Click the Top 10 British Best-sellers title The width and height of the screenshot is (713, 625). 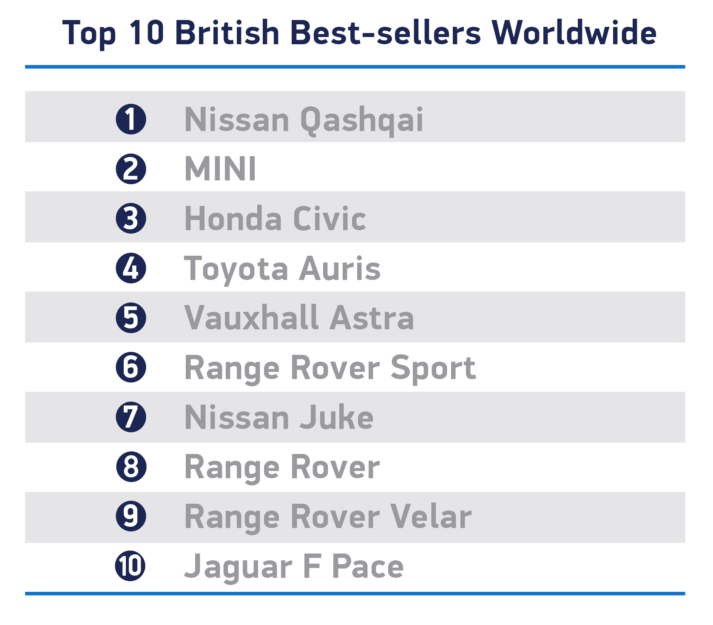359,33
